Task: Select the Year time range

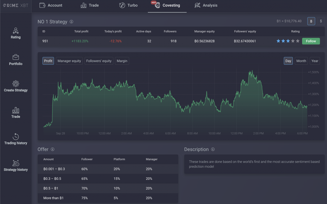Action: click(315, 61)
